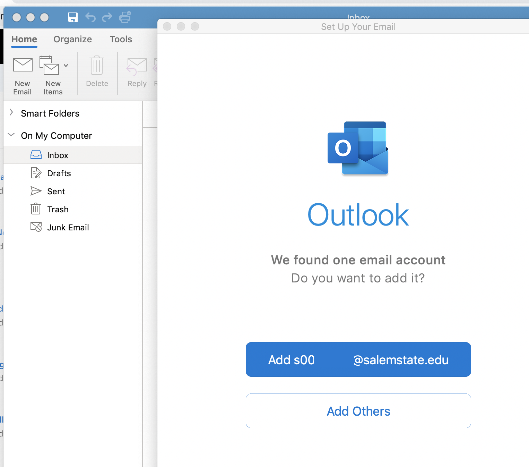The width and height of the screenshot is (529, 467).
Task: Click the Print icon in the title bar
Action: (x=125, y=17)
